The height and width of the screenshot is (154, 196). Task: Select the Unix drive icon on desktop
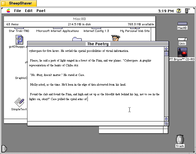click(x=182, y=39)
